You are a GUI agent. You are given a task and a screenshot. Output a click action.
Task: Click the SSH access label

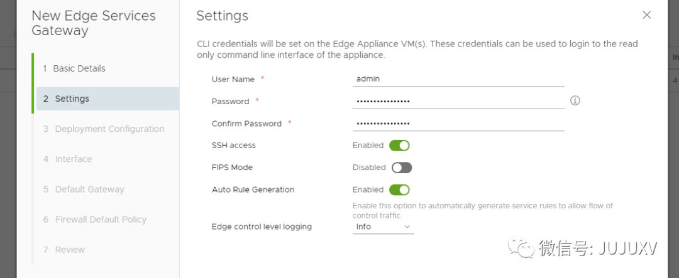click(234, 146)
